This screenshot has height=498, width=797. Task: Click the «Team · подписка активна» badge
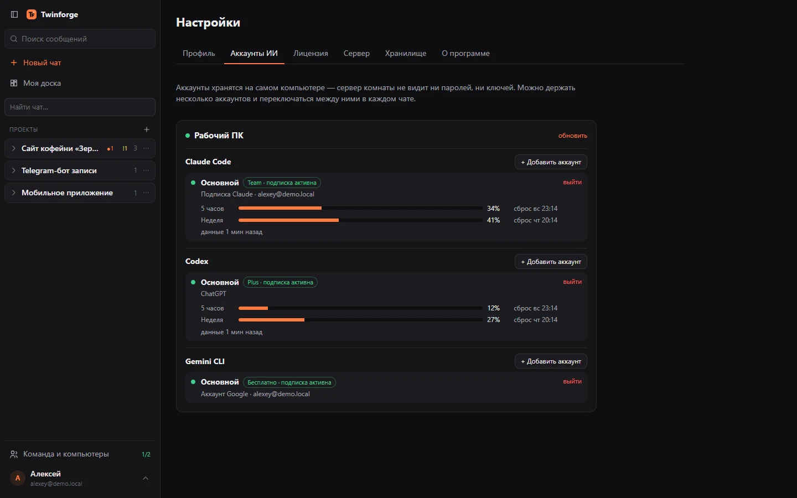(282, 183)
